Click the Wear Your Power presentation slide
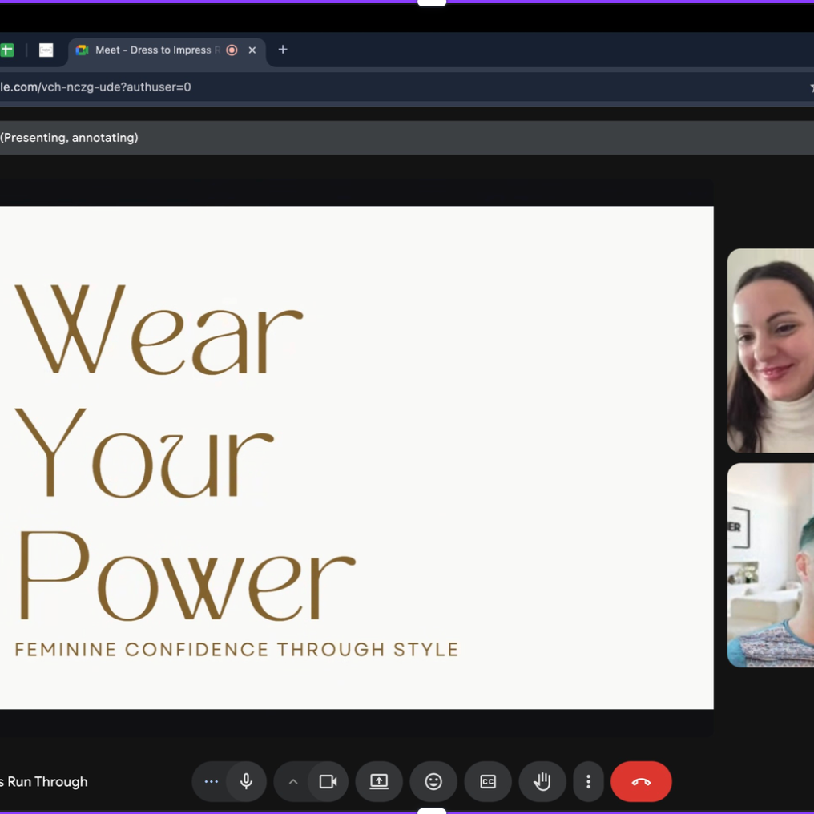 (x=357, y=457)
